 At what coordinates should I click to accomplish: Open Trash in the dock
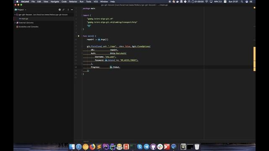tap(197, 147)
